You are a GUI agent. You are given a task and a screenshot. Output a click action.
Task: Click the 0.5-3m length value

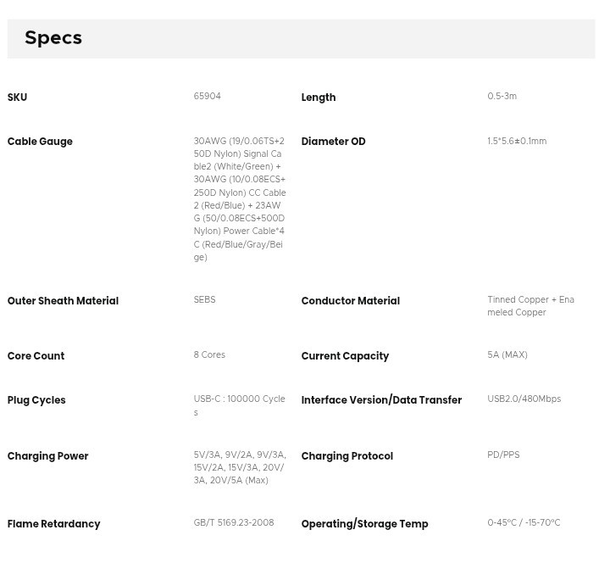pyautogui.click(x=502, y=96)
